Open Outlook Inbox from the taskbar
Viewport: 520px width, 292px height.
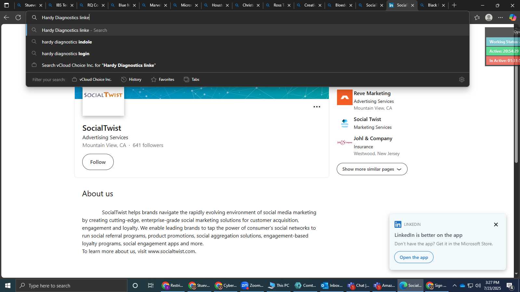coord(332,286)
